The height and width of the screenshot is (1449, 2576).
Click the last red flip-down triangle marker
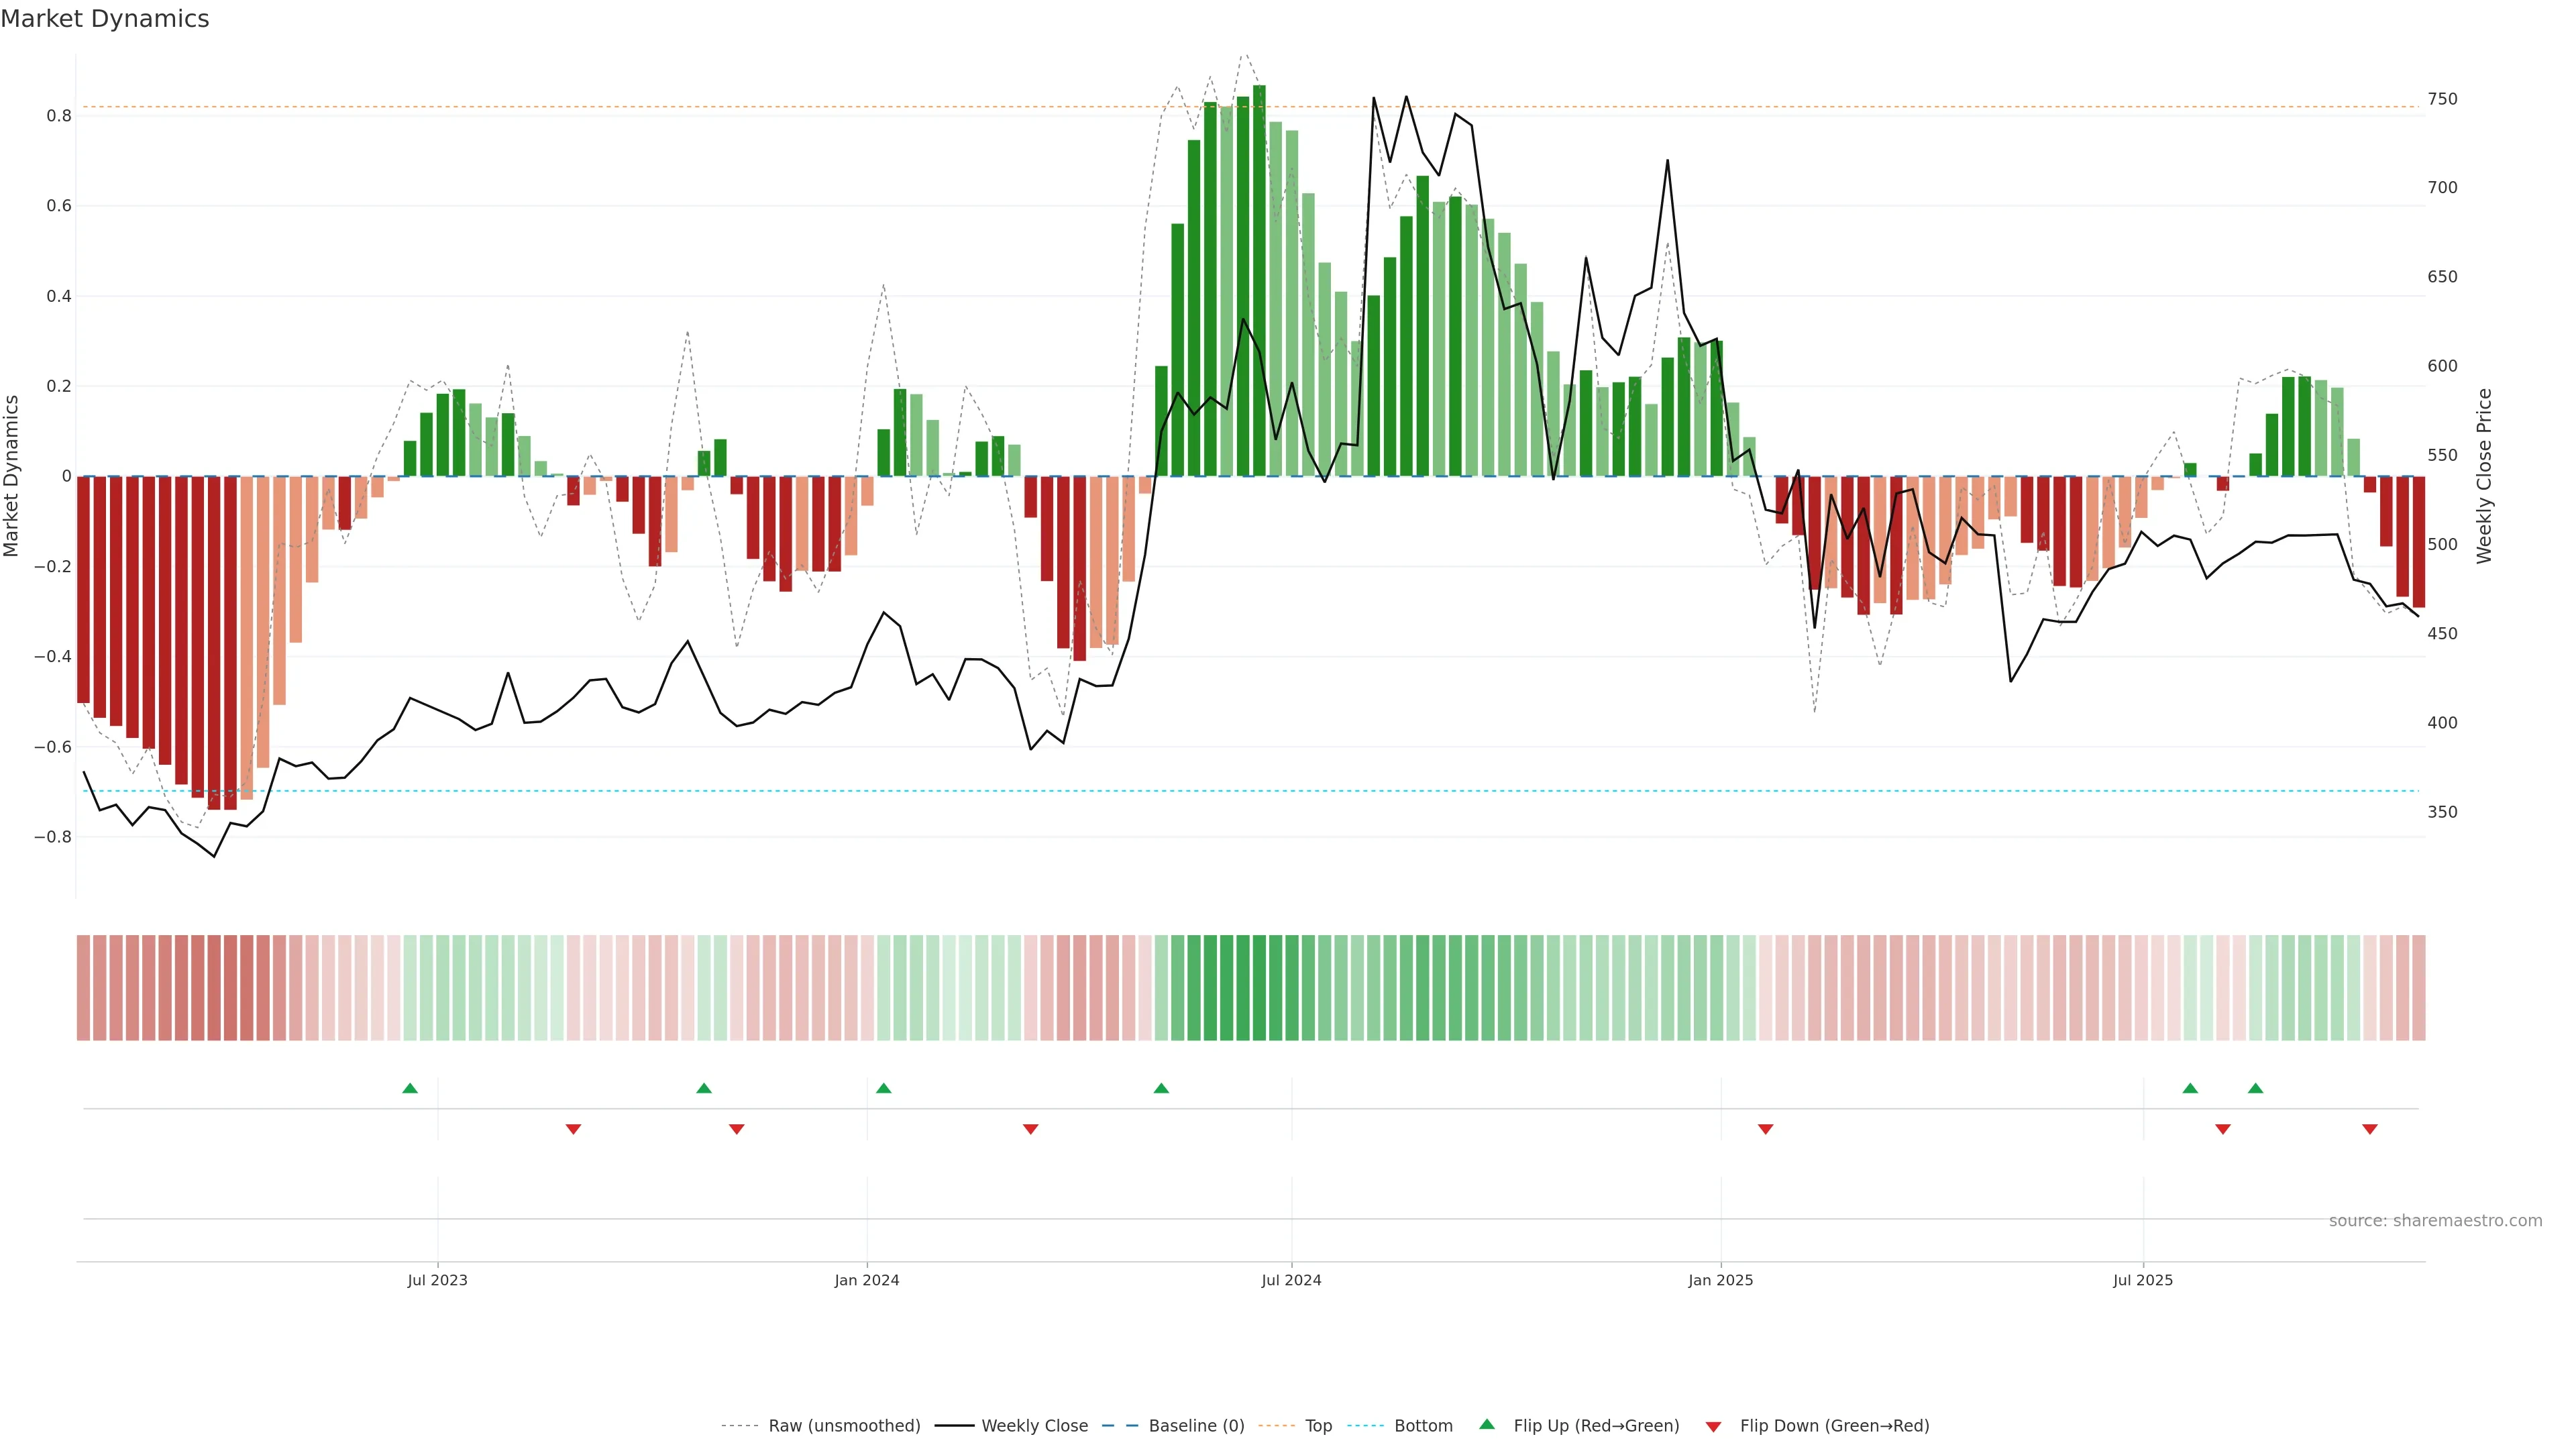(2369, 1129)
